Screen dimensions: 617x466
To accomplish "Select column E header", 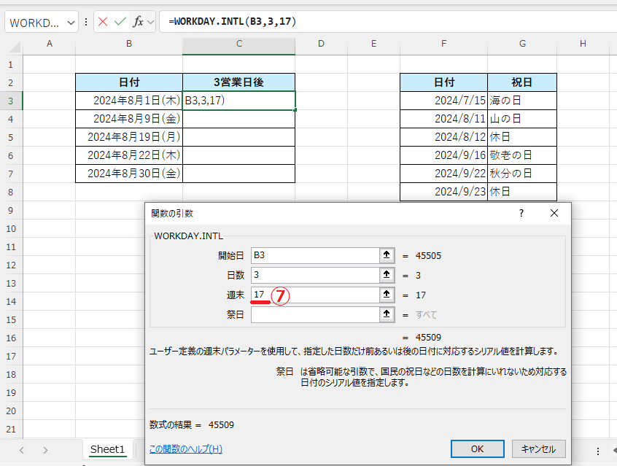I will tap(373, 44).
